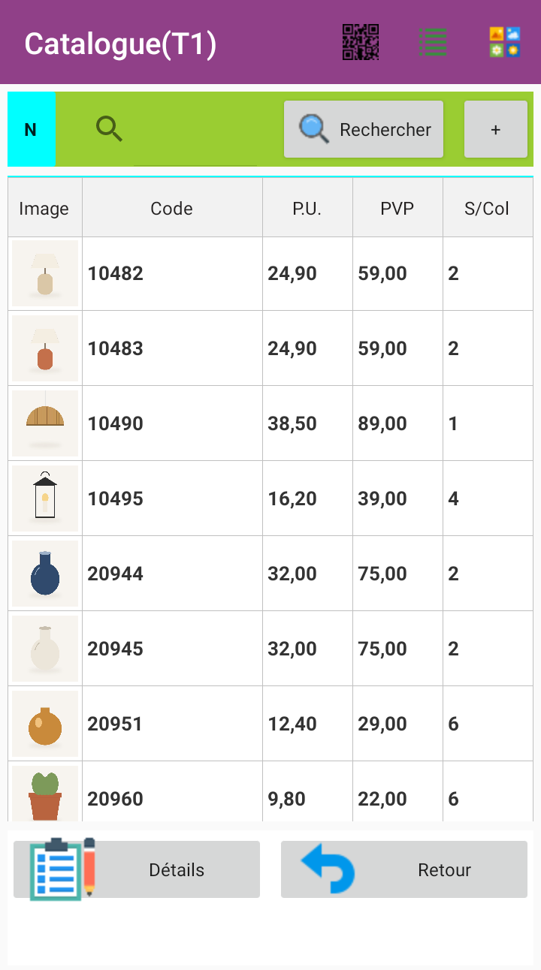Switch to list view icon
The image size is (541, 970).
click(x=433, y=42)
